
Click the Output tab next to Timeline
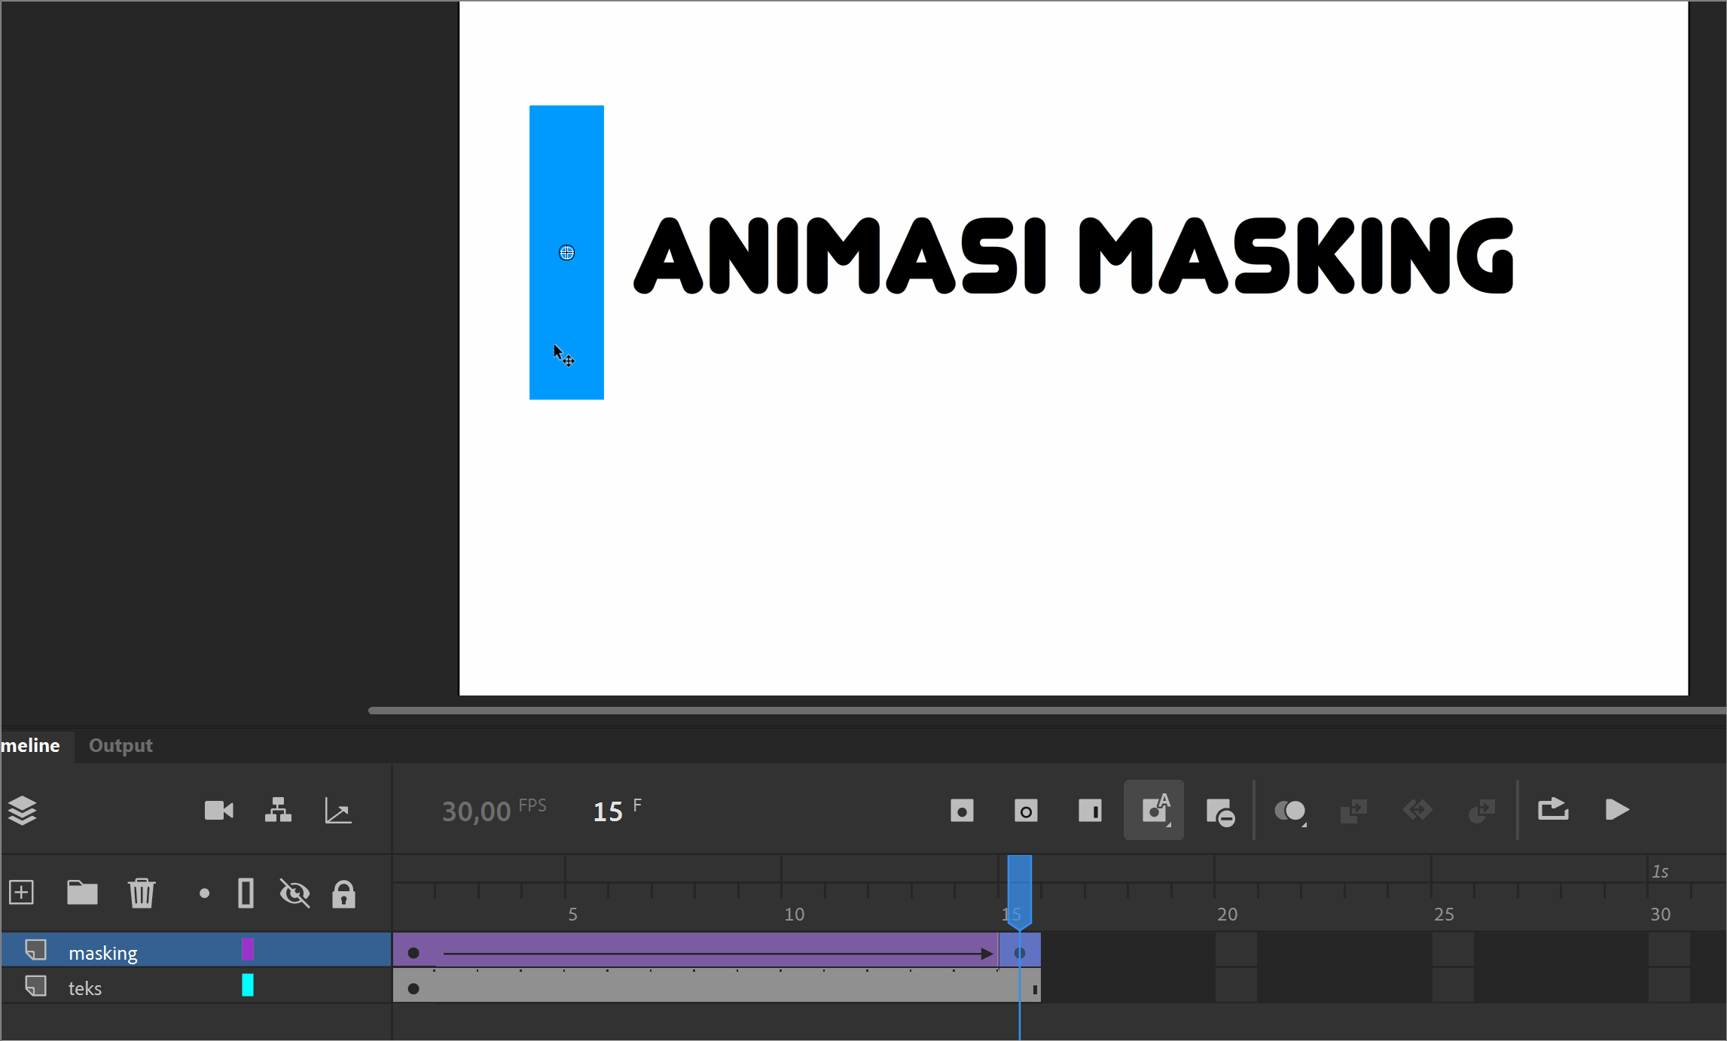pyautogui.click(x=121, y=744)
